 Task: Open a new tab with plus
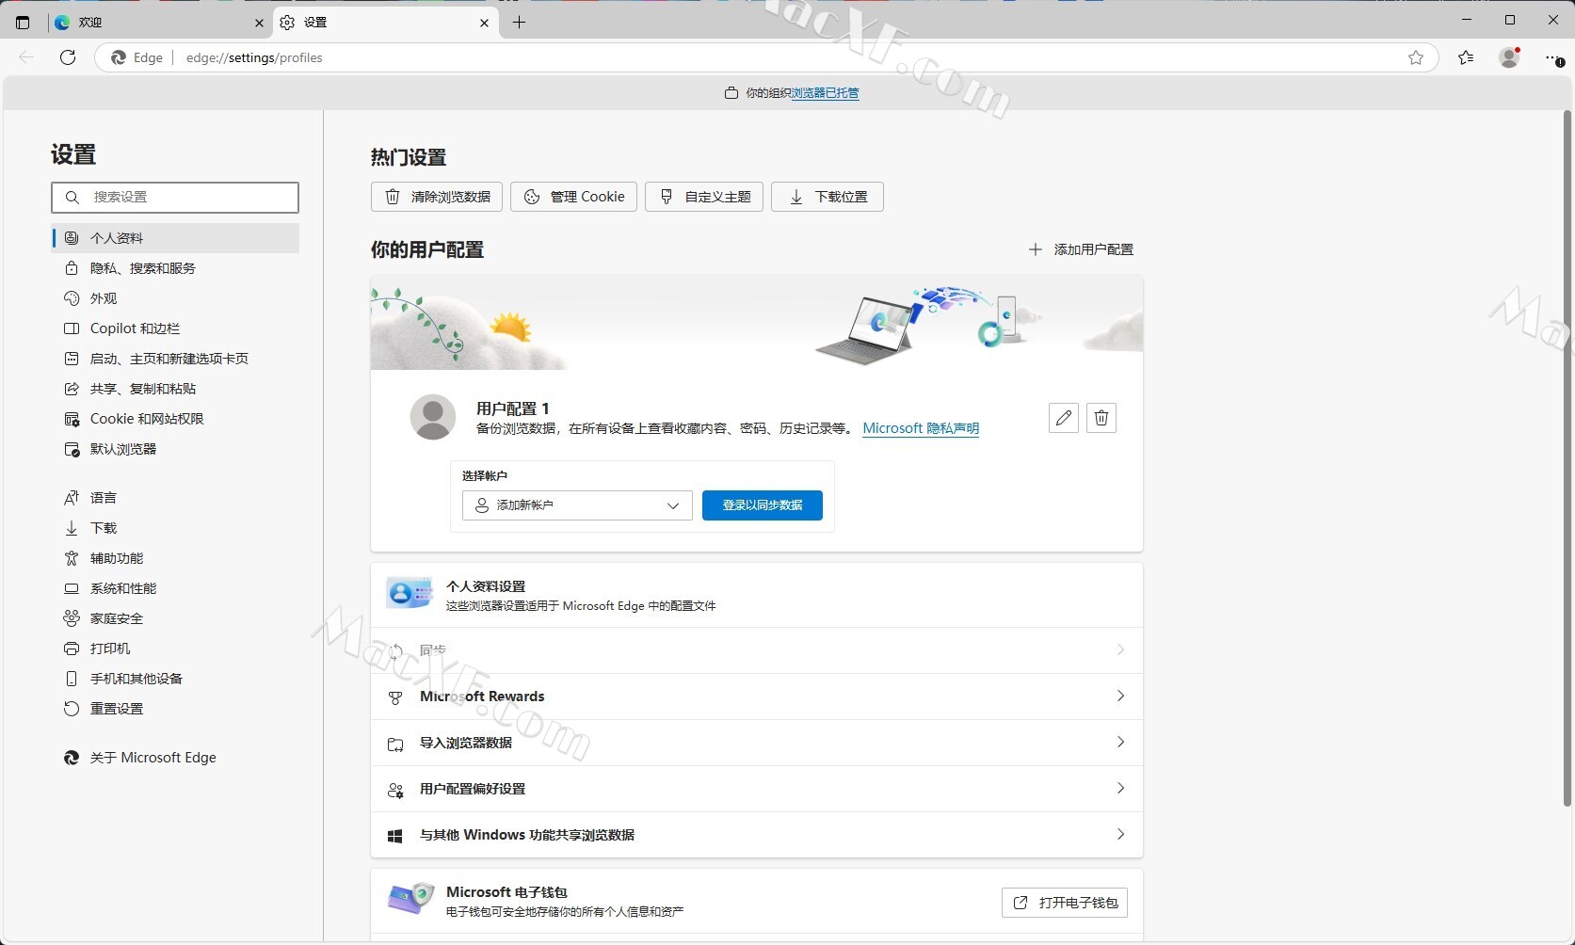(519, 23)
